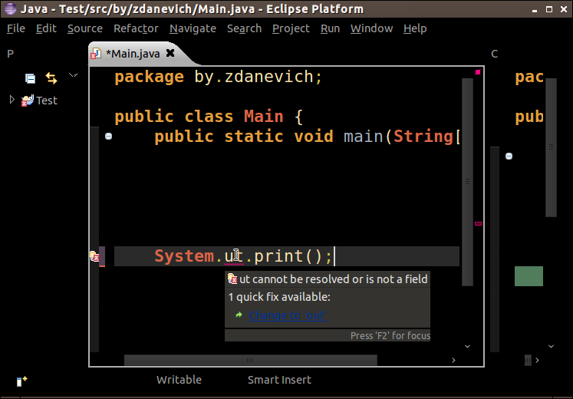Click error quick-fix marker in left gutter

[x=94, y=256]
